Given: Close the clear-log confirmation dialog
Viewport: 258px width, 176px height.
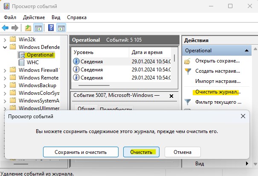Looking at the screenshot, I should pos(243,116).
